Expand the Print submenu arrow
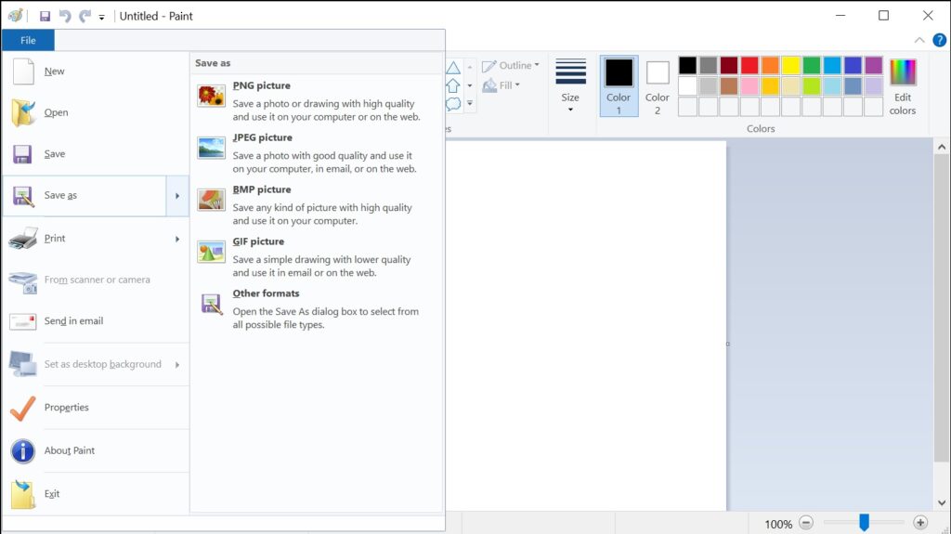This screenshot has height=534, width=951. [x=177, y=239]
